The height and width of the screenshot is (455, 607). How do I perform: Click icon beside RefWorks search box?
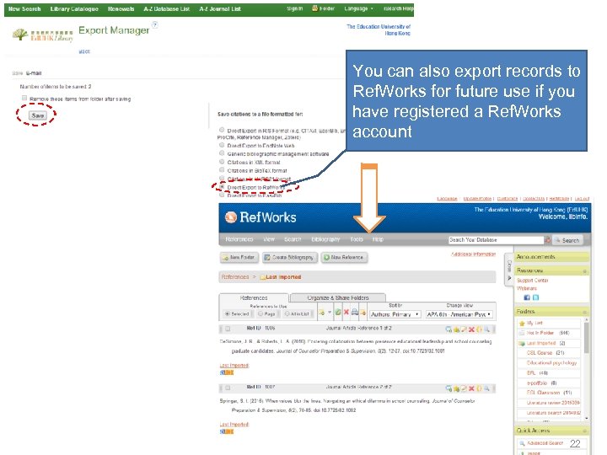coord(547,240)
